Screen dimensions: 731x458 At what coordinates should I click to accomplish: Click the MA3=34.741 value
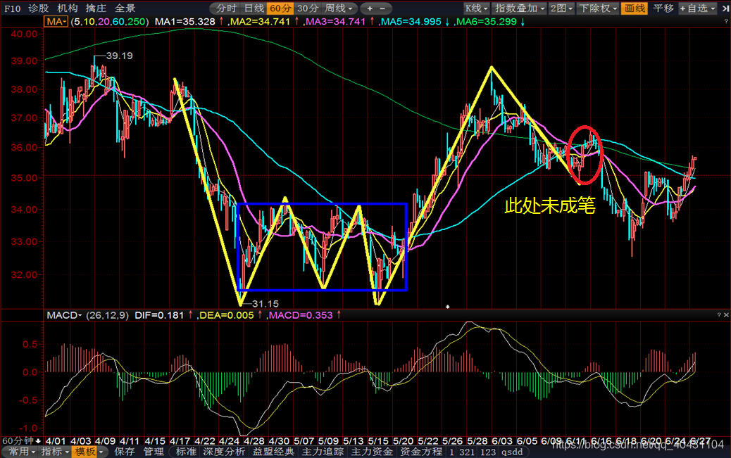(336, 21)
